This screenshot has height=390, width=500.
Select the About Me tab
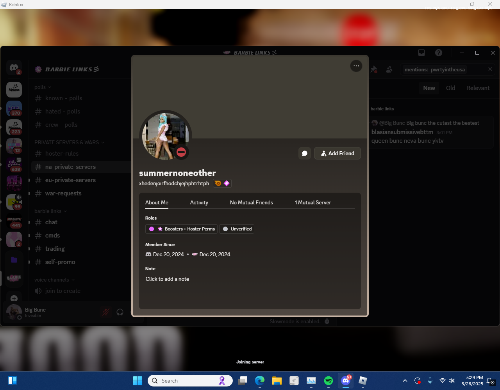tap(157, 203)
